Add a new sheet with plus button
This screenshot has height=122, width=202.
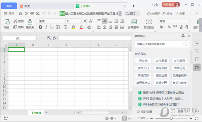(47, 113)
